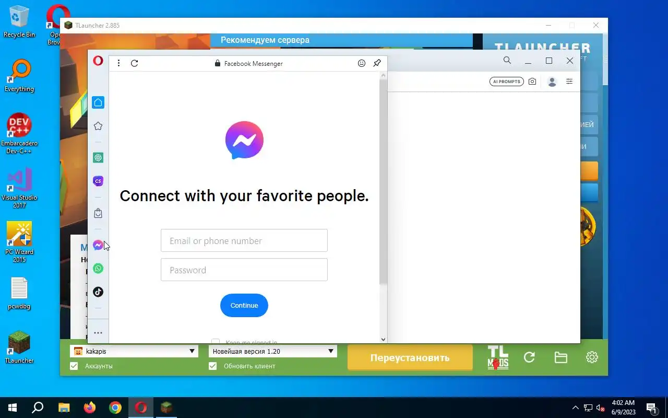This screenshot has height=418, width=668.
Task: Click the muted volume tray icon
Action: point(601,408)
